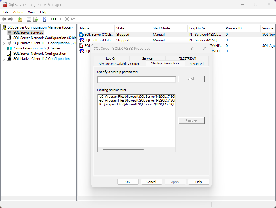Switch to the Log On tab

click(111, 58)
